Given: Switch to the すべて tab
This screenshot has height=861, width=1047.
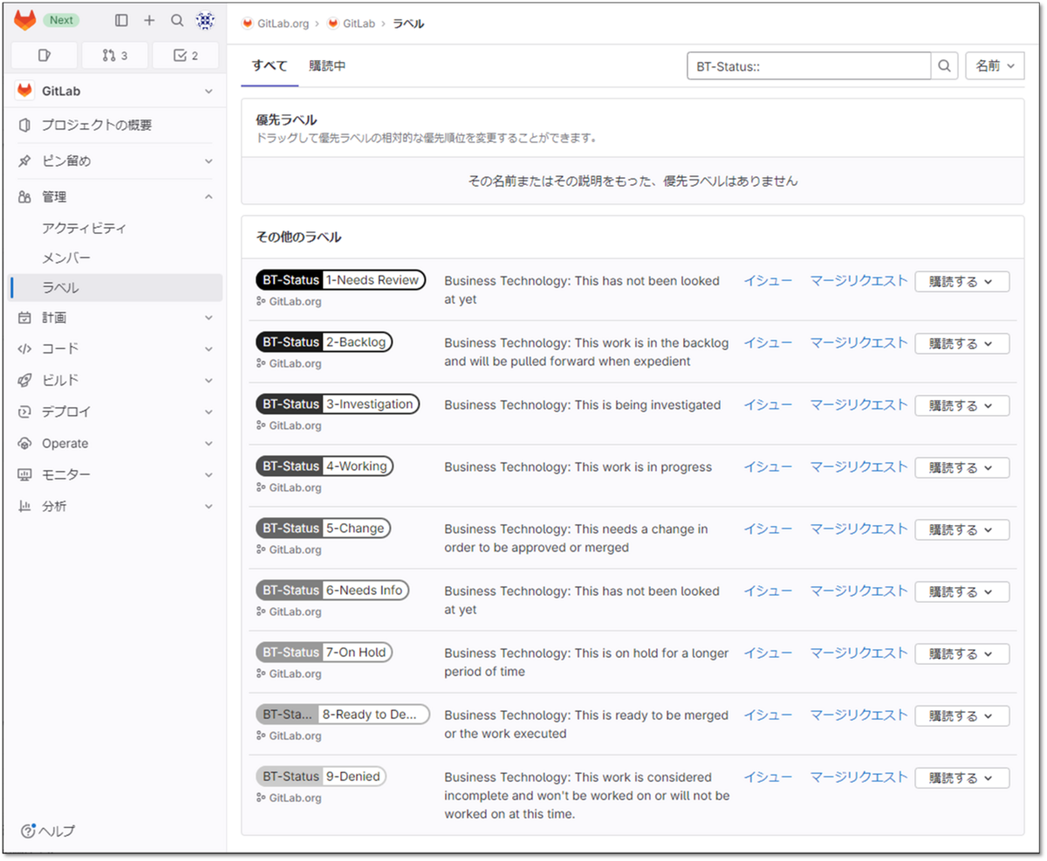Looking at the screenshot, I should tap(270, 65).
